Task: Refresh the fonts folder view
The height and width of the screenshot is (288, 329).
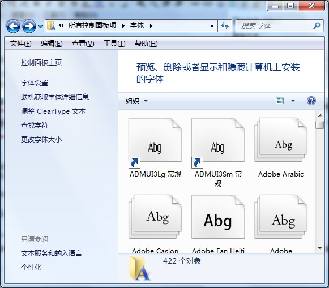Action: point(225,26)
